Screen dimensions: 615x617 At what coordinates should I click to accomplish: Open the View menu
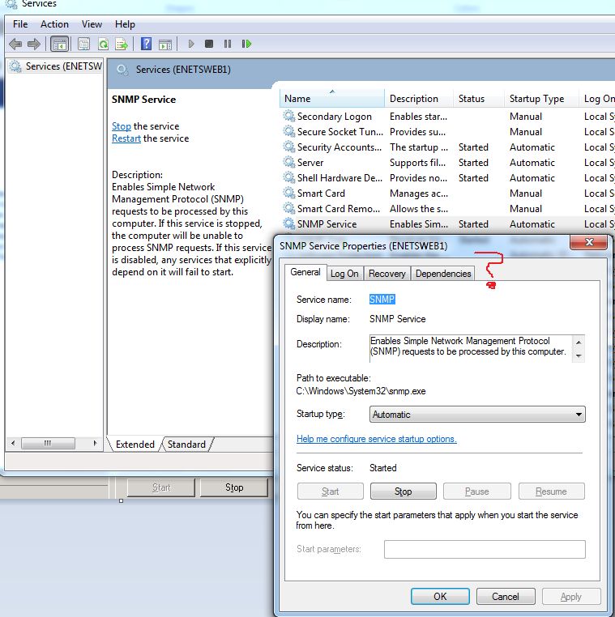click(92, 24)
